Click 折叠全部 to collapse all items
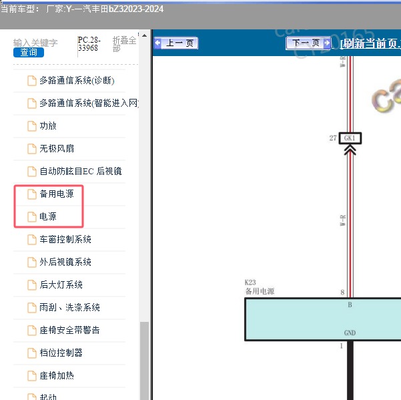Viewport: 401px width, 400px height. tap(124, 44)
